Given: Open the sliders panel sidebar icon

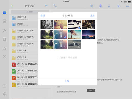Looking at the screenshot, I should point(5,86).
